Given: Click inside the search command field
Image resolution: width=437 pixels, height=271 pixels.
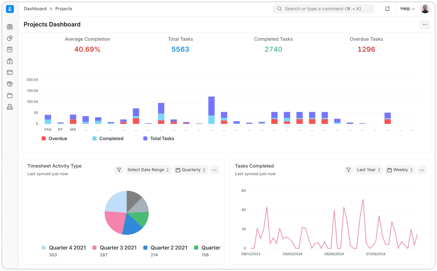Looking at the screenshot, I should tap(323, 8).
